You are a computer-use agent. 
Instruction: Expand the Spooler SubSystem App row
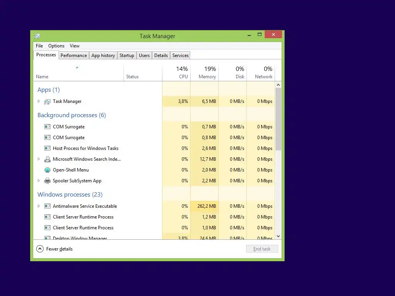[x=39, y=180]
